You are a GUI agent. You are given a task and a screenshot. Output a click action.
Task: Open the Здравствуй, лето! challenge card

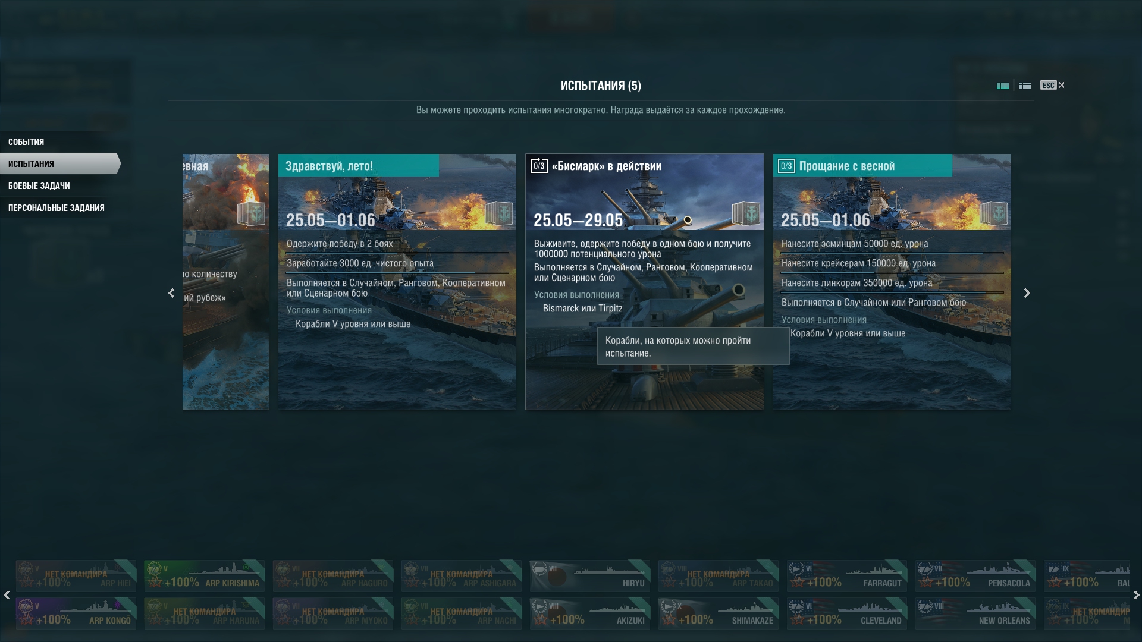[x=397, y=282]
